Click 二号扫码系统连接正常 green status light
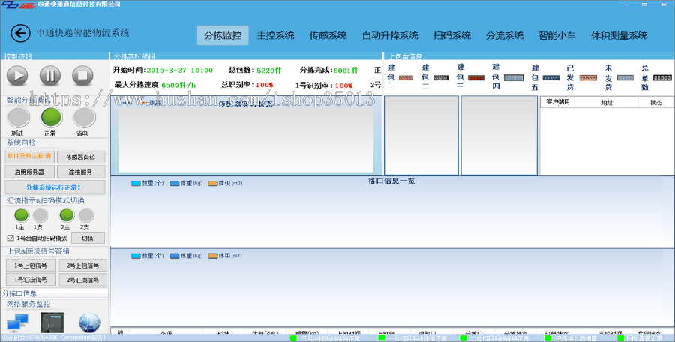 coord(463,338)
